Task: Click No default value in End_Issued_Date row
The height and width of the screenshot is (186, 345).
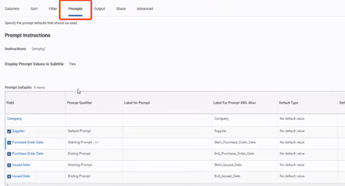Action: [292, 176]
